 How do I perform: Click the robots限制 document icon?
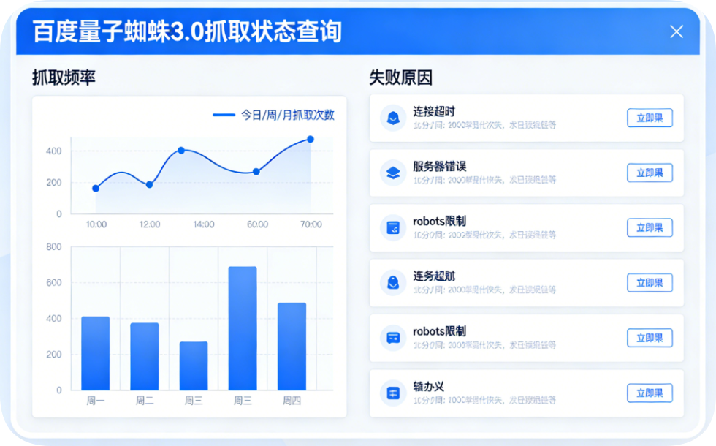[x=393, y=227]
